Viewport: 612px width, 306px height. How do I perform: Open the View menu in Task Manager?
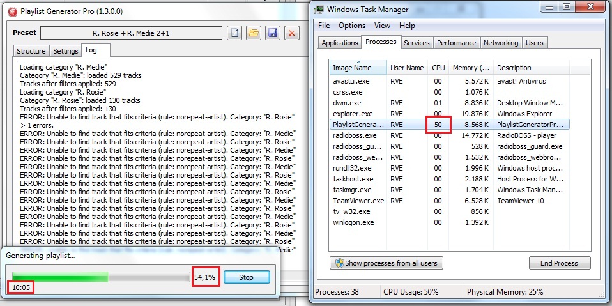click(382, 26)
